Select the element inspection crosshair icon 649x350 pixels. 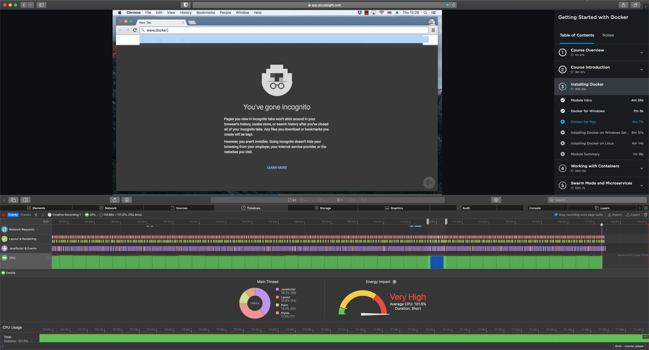496,200
